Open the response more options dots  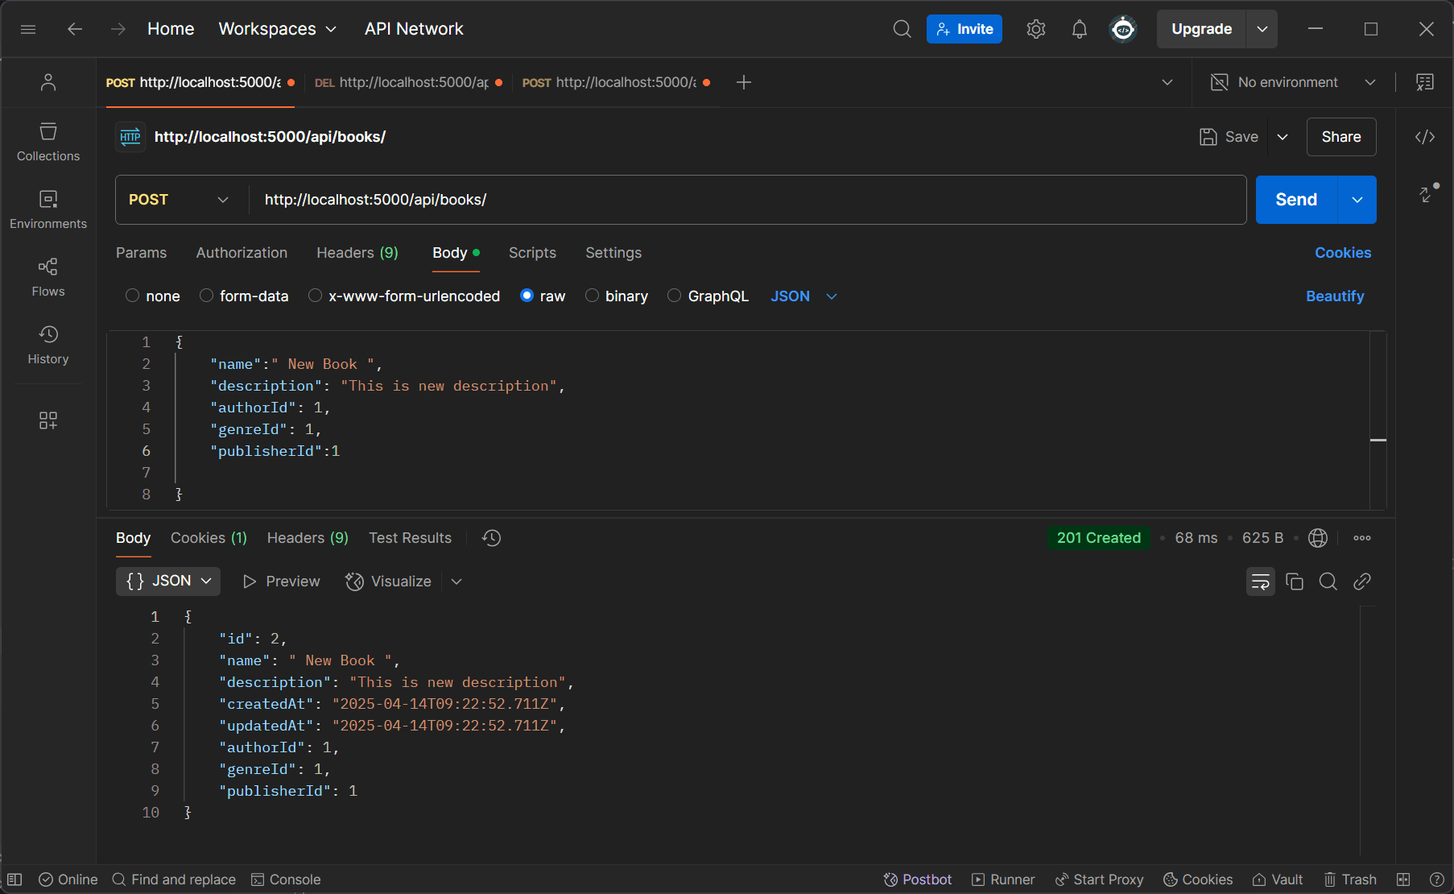(1362, 538)
